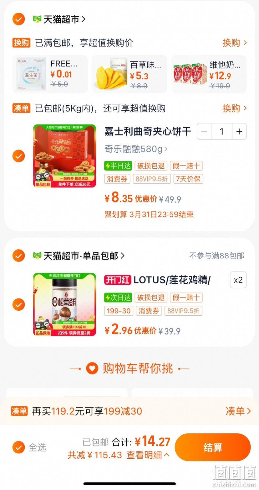The image size is (259, 490).
Task: Select the 百草味 mango exchange item
Action: point(129,74)
